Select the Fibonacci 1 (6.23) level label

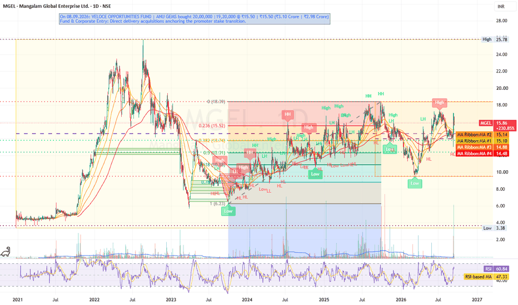[217, 204]
